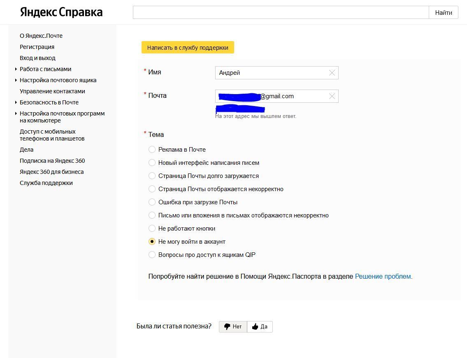The width and height of the screenshot is (467, 358).
Task: Open the Решение проблем link
Action: tap(383, 276)
